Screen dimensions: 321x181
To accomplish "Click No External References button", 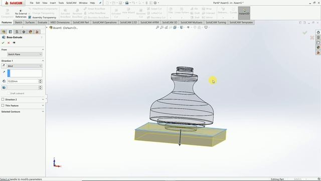I will tap(21, 14).
